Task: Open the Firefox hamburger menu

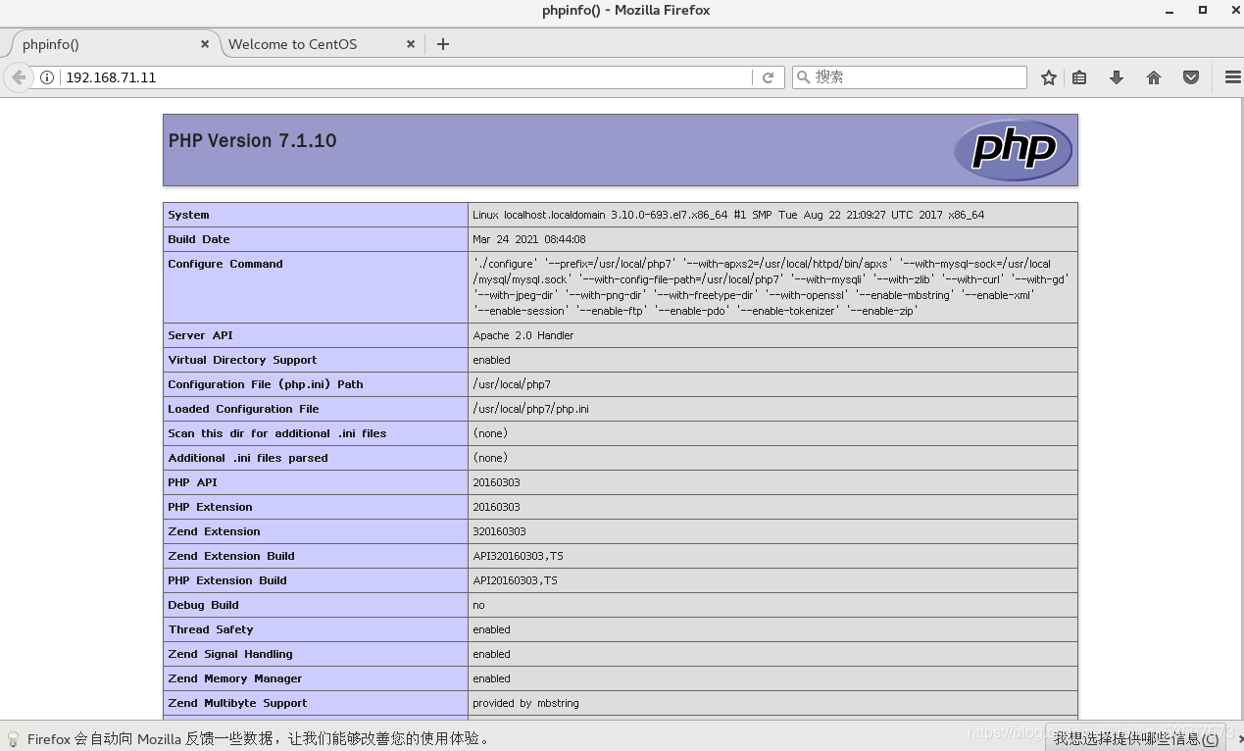Action: pos(1233,77)
